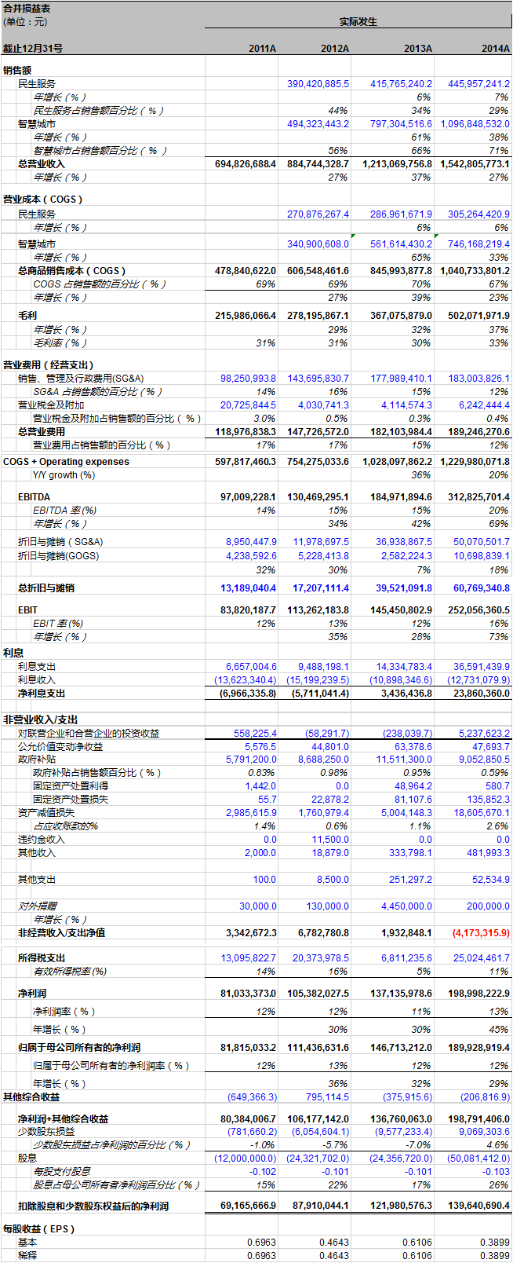The height and width of the screenshot is (1263, 513).
Task: Select the red (4,173,315.9) value cell
Action: coord(480,933)
